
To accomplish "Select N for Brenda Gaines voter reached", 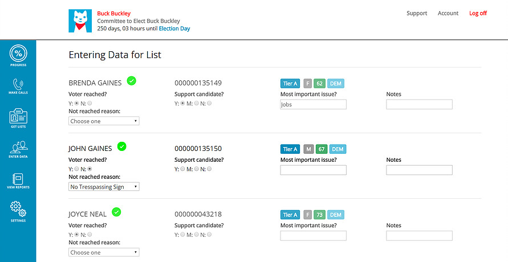I will [90, 104].
